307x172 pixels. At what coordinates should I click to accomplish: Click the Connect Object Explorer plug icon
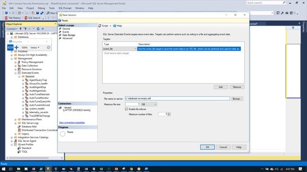20,29
